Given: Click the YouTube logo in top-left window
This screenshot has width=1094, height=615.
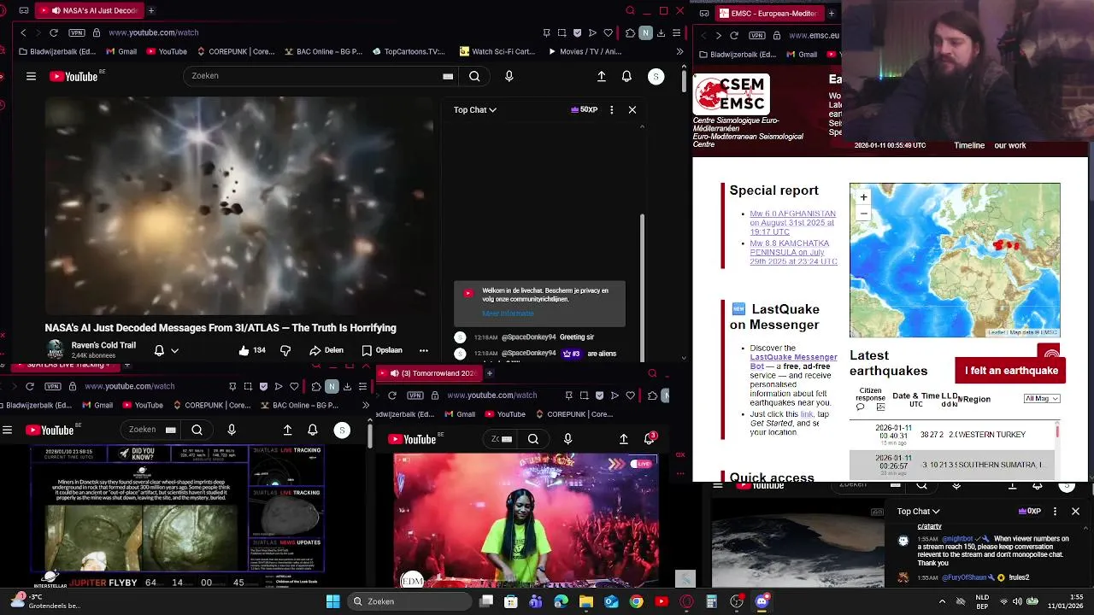Looking at the screenshot, I should [74, 76].
